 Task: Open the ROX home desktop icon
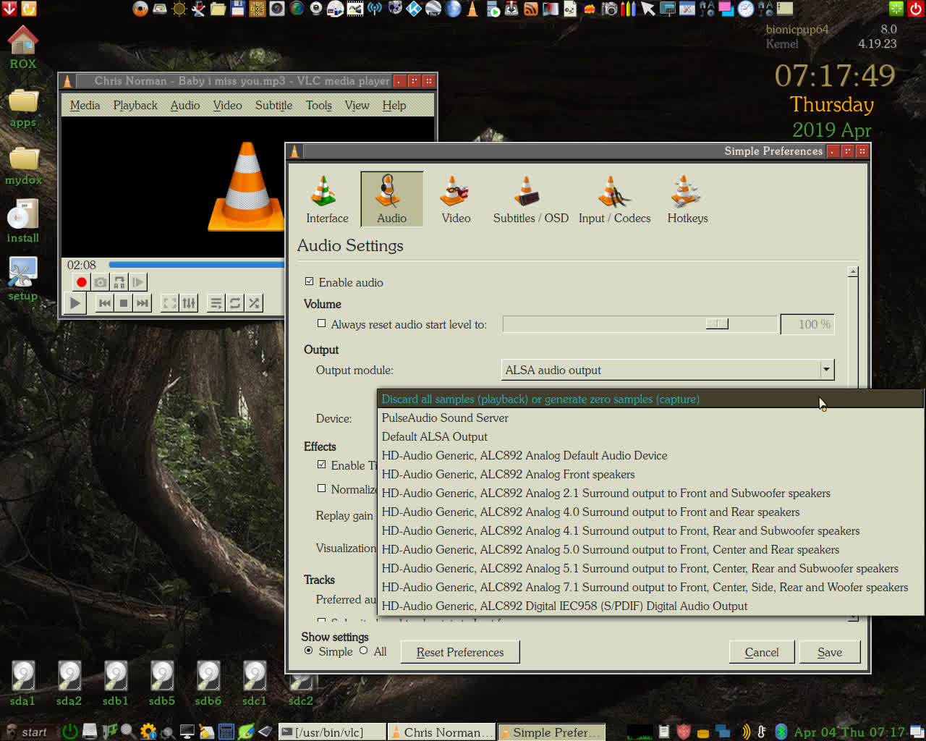tap(23, 48)
